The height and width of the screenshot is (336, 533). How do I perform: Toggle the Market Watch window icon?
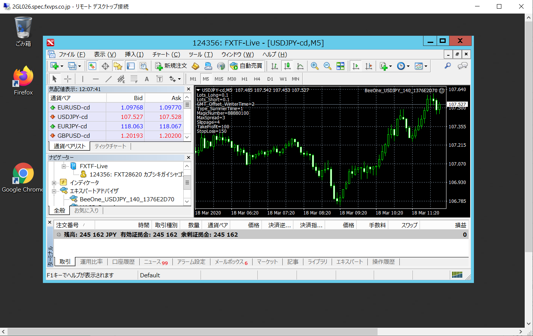point(92,66)
